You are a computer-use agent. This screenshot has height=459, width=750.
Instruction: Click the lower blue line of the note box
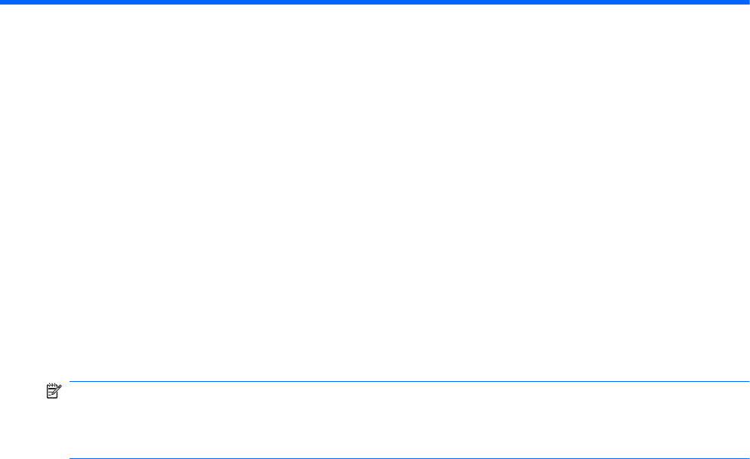click(410, 458)
